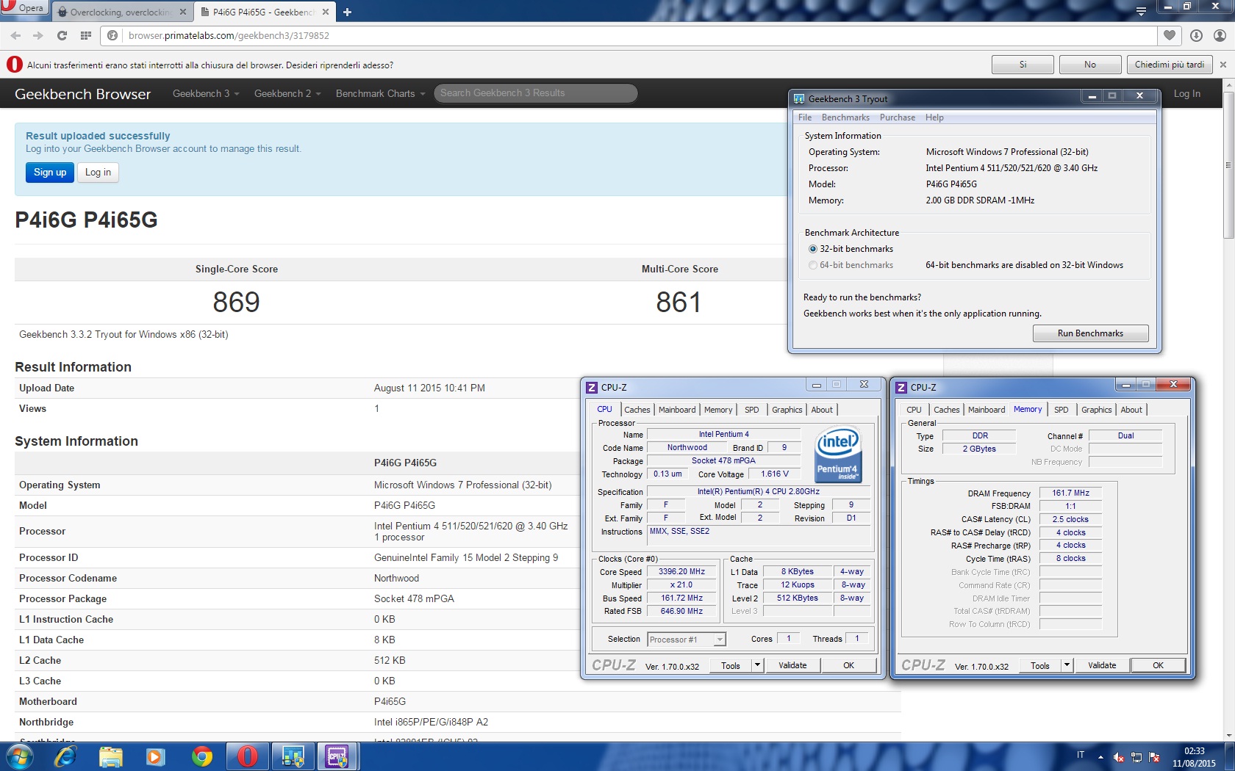Click Validate in left CPU-Z window
1235x771 pixels.
(x=792, y=665)
